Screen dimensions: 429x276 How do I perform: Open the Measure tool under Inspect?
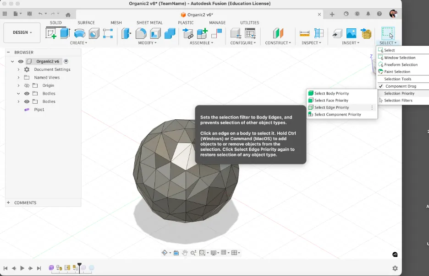click(304, 33)
